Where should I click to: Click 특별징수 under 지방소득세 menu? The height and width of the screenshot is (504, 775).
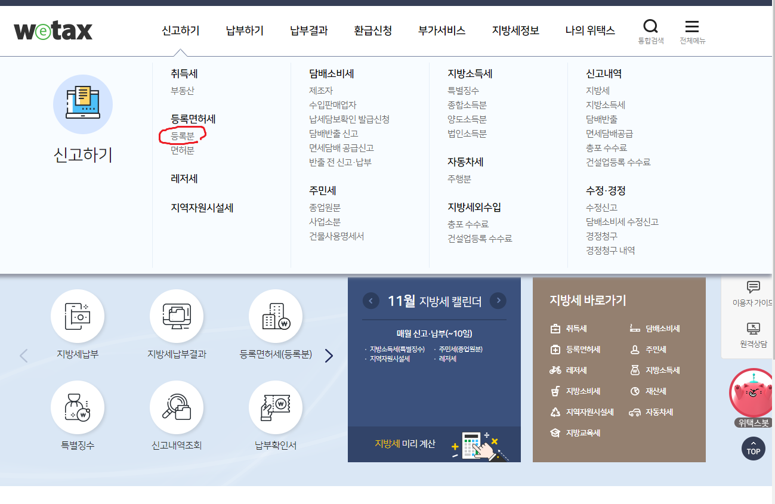(464, 91)
